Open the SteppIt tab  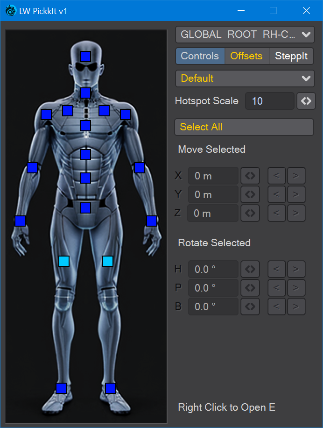(291, 56)
